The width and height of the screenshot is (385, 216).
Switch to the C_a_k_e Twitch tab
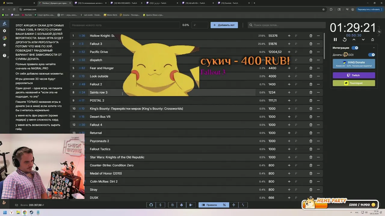(x=162, y=3)
